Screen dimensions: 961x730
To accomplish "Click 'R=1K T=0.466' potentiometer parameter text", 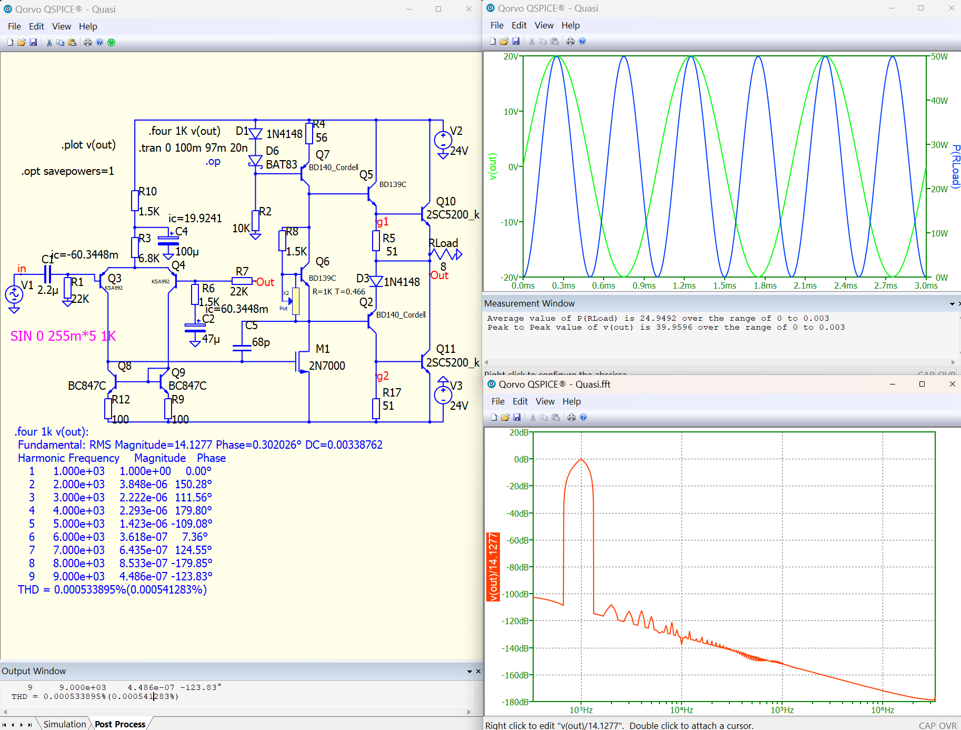I will pyautogui.click(x=338, y=292).
